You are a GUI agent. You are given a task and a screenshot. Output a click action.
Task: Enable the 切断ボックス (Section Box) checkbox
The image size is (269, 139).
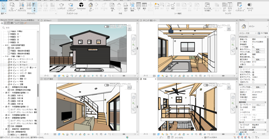[253, 82]
